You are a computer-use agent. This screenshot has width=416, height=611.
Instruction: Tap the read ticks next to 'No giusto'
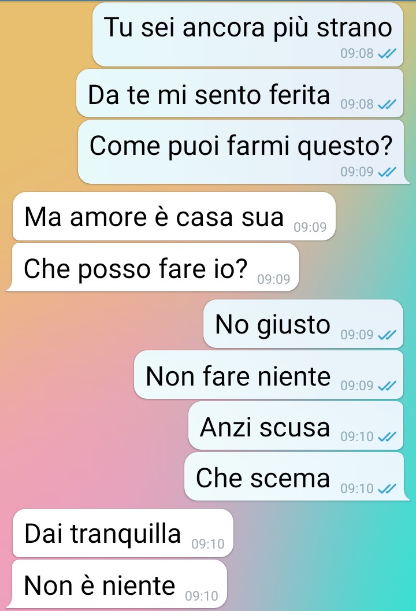click(387, 335)
